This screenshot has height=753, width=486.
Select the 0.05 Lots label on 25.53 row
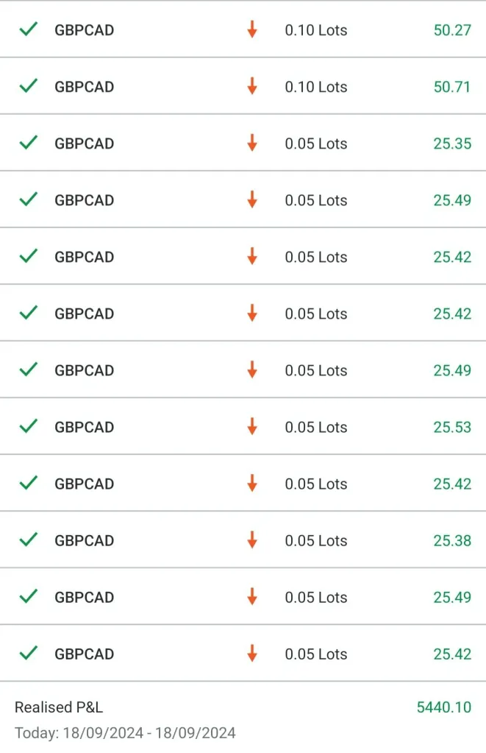[x=316, y=427]
